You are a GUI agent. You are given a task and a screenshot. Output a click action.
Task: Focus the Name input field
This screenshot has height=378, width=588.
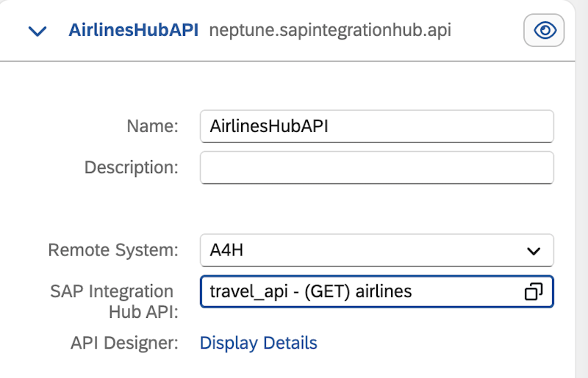377,126
